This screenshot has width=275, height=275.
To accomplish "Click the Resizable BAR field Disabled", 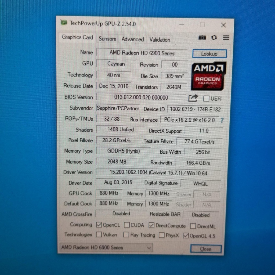I will (x=201, y=215).
